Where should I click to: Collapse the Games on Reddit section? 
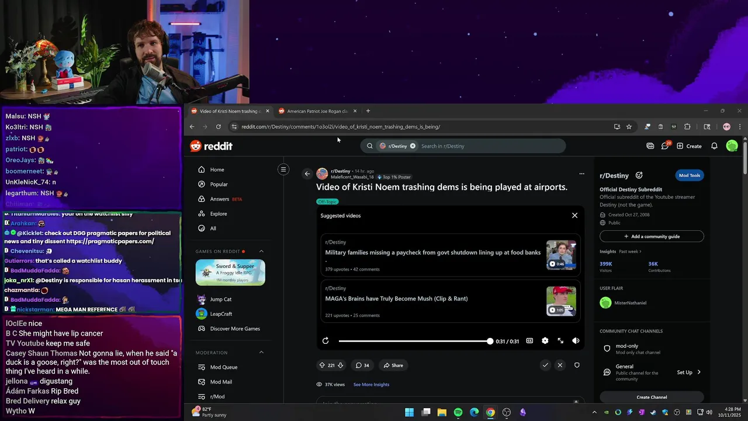tap(261, 251)
